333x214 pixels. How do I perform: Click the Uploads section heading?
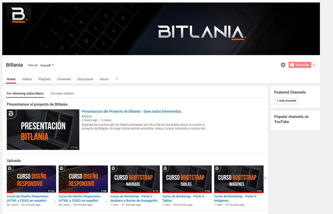click(x=14, y=160)
